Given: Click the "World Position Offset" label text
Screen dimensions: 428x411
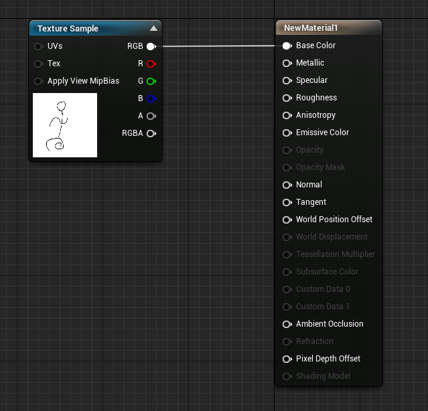Looking at the screenshot, I should (x=334, y=220).
